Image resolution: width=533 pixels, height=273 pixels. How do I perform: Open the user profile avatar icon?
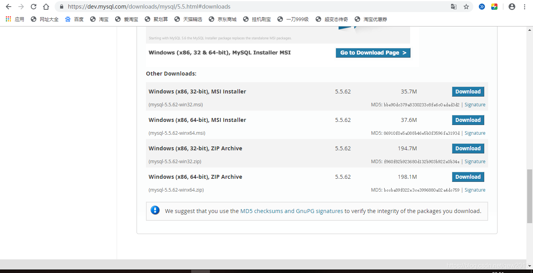point(512,7)
